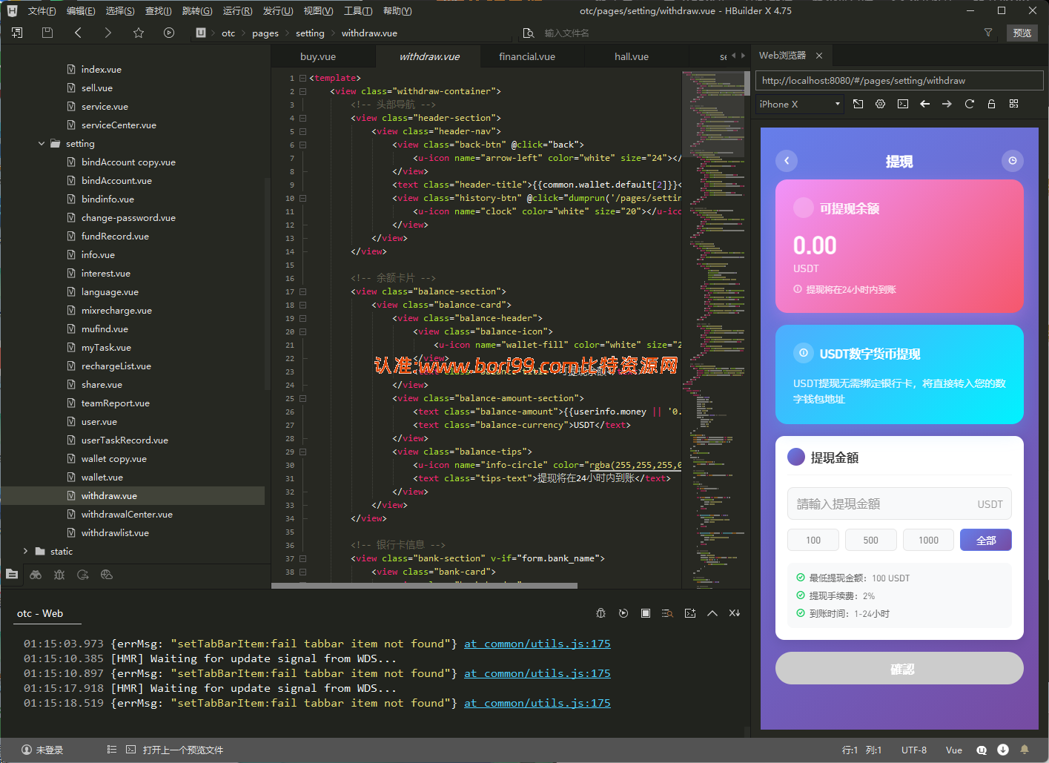Click the rerun icon in console toolbar
Screen dimensions: 1049x763
(623, 613)
